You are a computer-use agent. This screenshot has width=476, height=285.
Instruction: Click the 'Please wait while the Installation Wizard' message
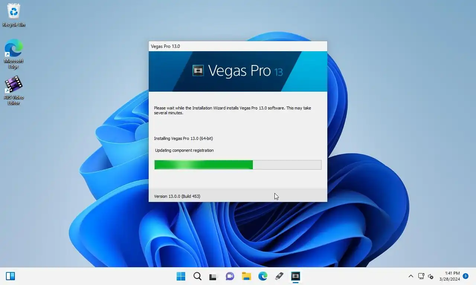(x=232, y=110)
